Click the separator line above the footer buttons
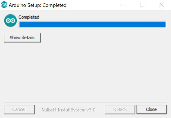The image size is (171, 118). tap(85, 102)
